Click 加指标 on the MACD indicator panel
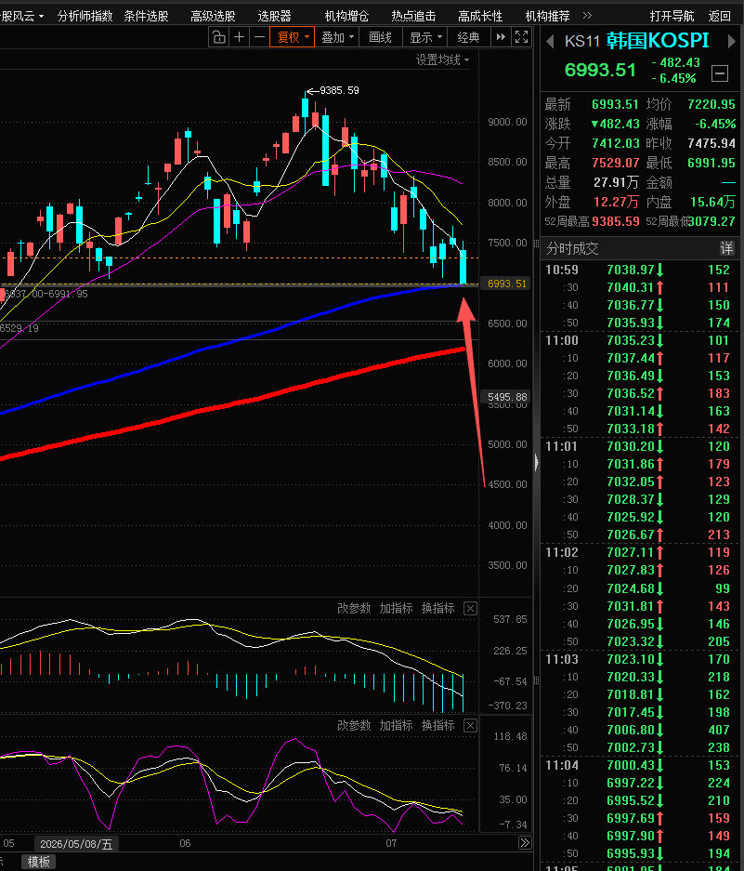744x871 pixels. (x=396, y=608)
